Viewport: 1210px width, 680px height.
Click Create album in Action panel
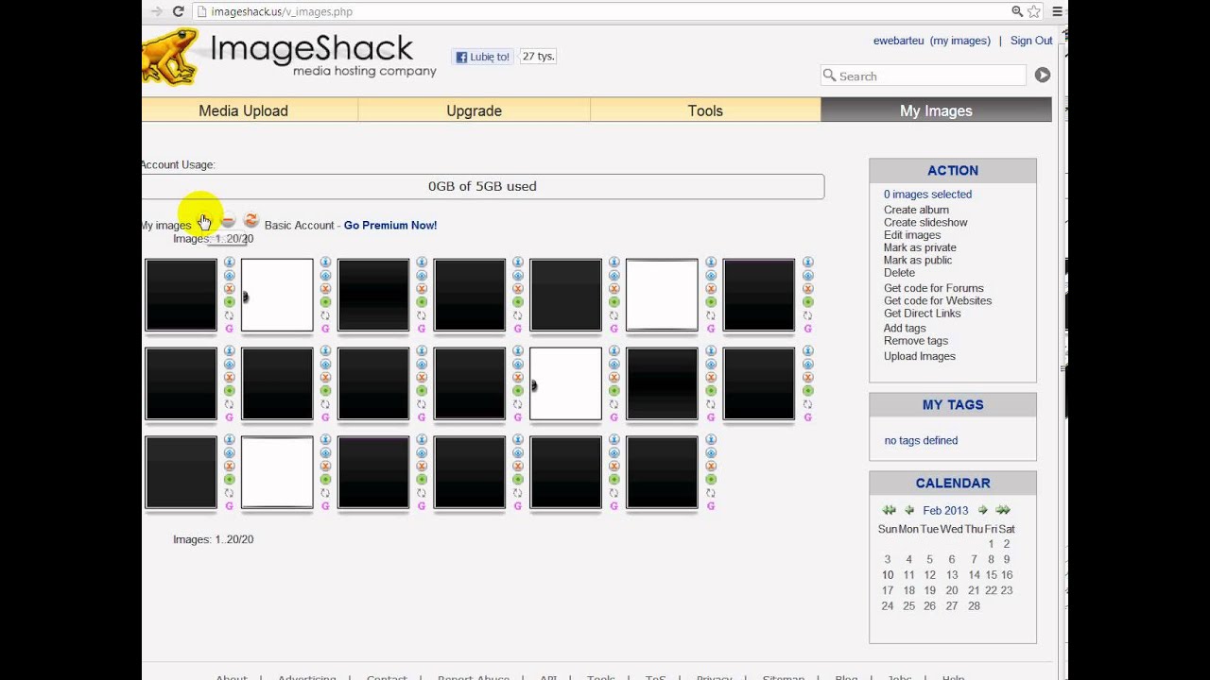pyautogui.click(x=916, y=210)
